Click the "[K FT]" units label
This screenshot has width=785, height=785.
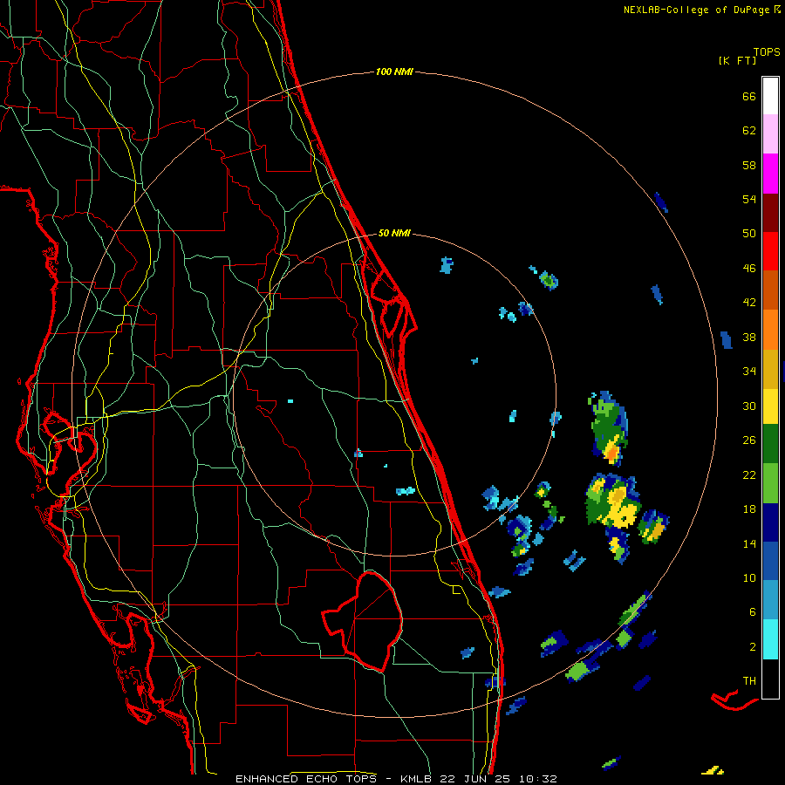737,60
